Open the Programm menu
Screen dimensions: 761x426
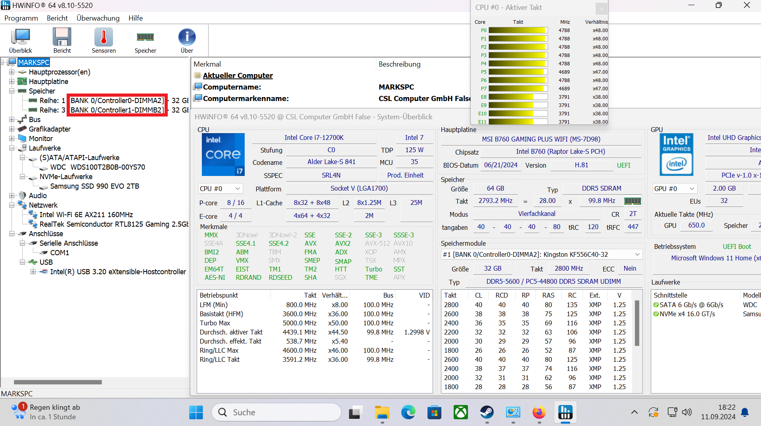click(21, 18)
